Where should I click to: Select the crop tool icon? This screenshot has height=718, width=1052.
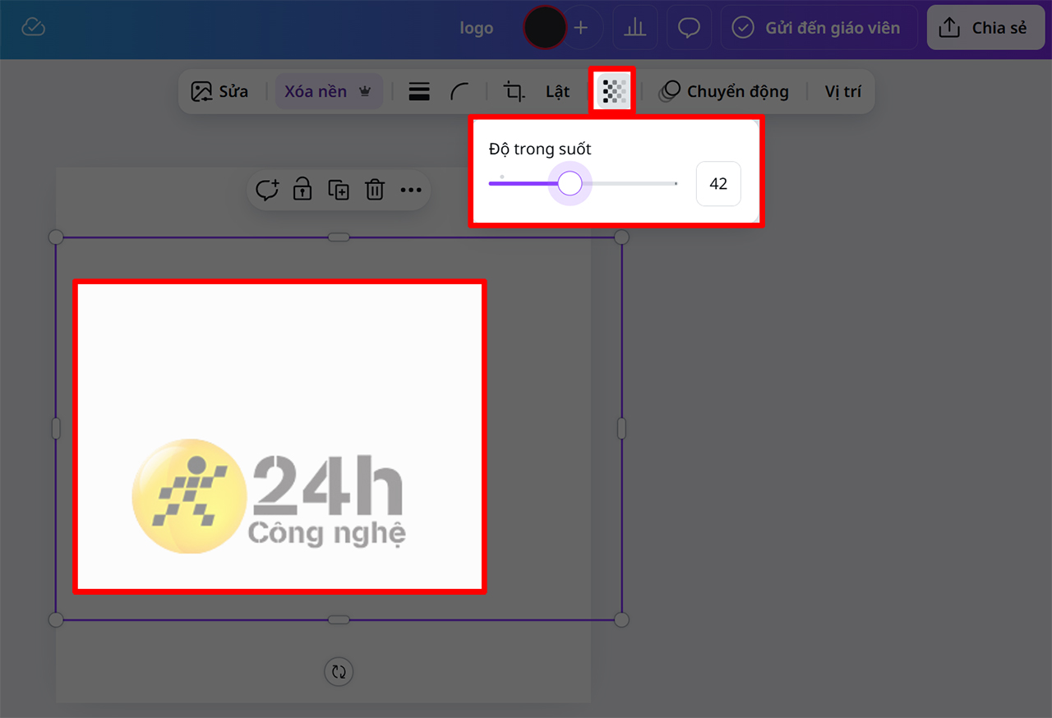[x=514, y=91]
